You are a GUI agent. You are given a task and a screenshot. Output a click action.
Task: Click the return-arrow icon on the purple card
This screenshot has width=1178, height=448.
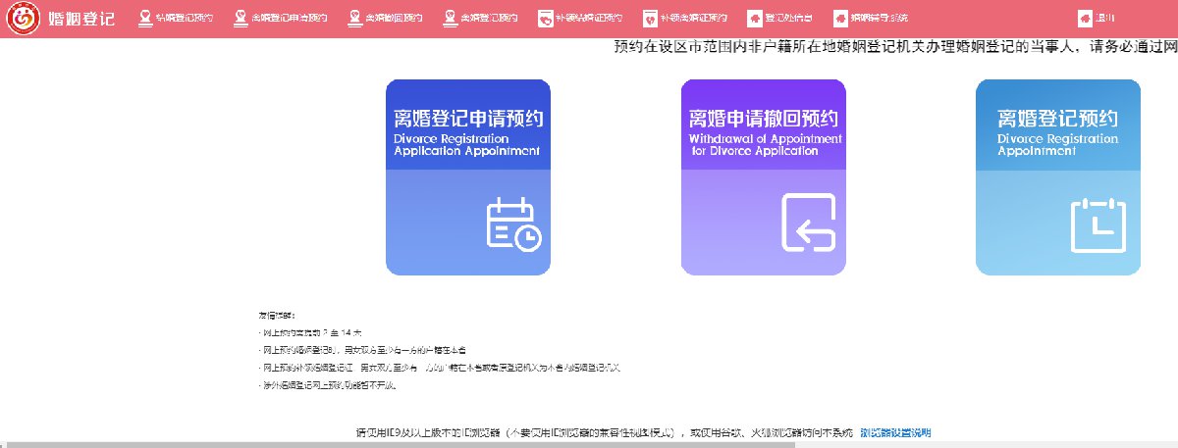[808, 223]
